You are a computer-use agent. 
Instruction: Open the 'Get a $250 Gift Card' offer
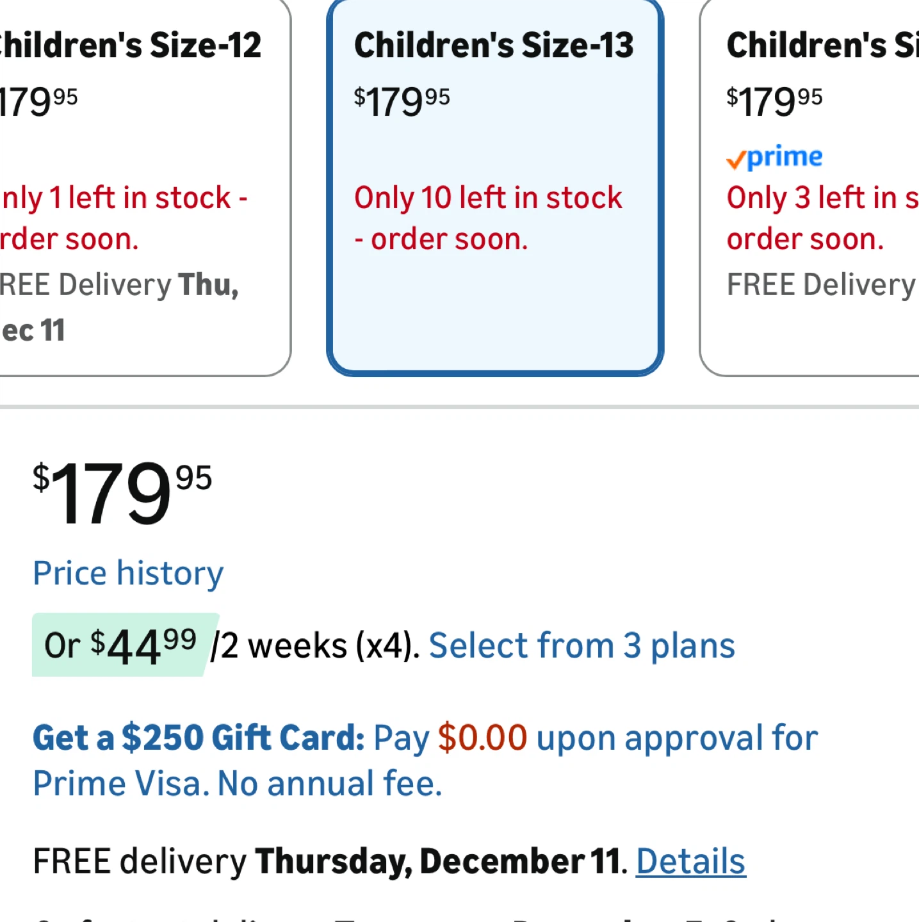[199, 738]
